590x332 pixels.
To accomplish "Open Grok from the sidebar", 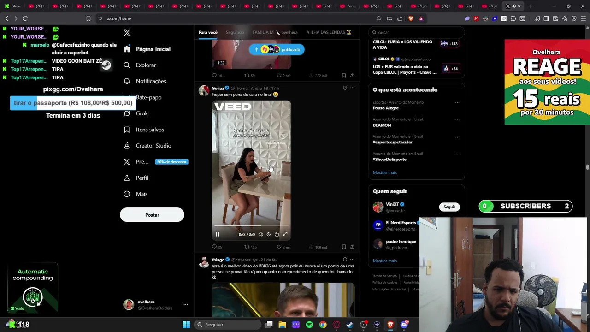I will pyautogui.click(x=136, y=113).
